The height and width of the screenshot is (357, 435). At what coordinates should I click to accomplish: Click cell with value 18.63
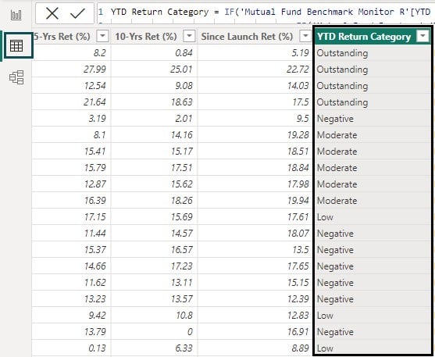coord(154,102)
